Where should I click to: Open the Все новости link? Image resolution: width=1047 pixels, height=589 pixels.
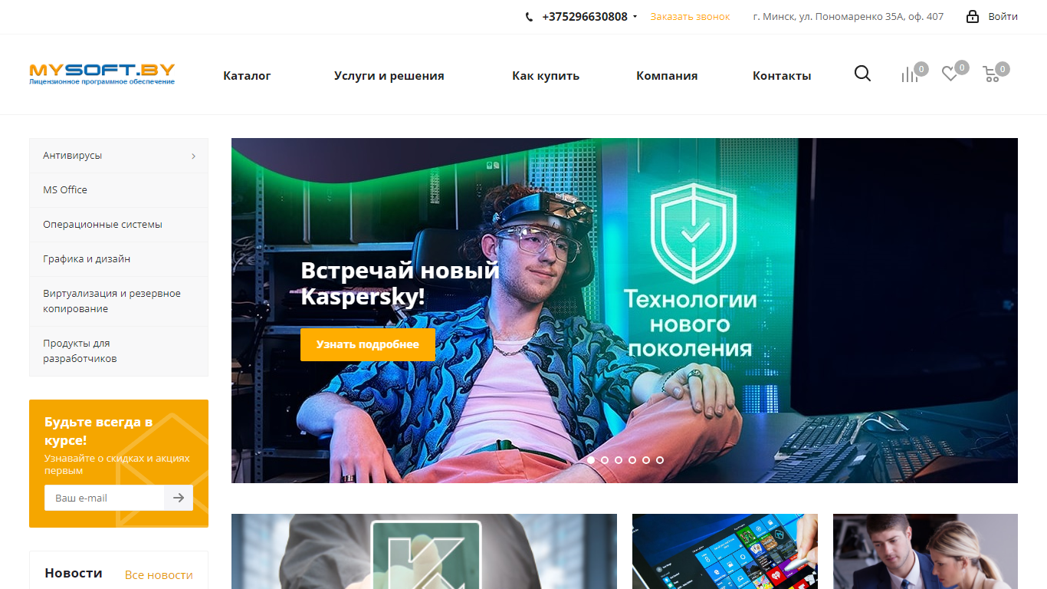[159, 574]
